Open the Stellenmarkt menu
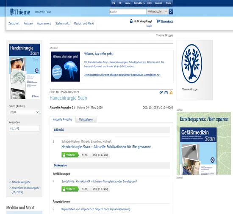 [62, 23]
